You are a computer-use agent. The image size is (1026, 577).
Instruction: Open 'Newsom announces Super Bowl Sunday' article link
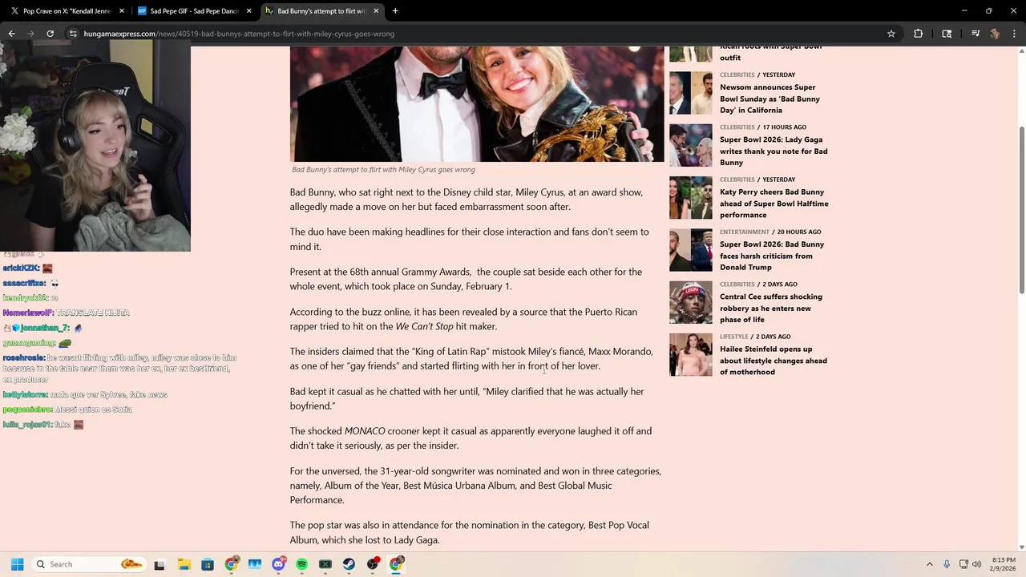coord(769,99)
